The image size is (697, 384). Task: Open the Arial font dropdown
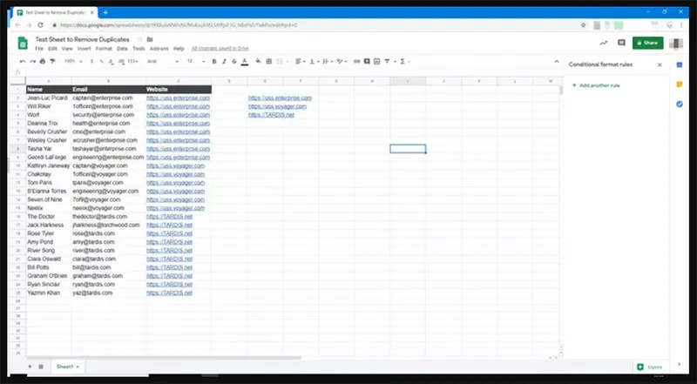[x=163, y=61]
